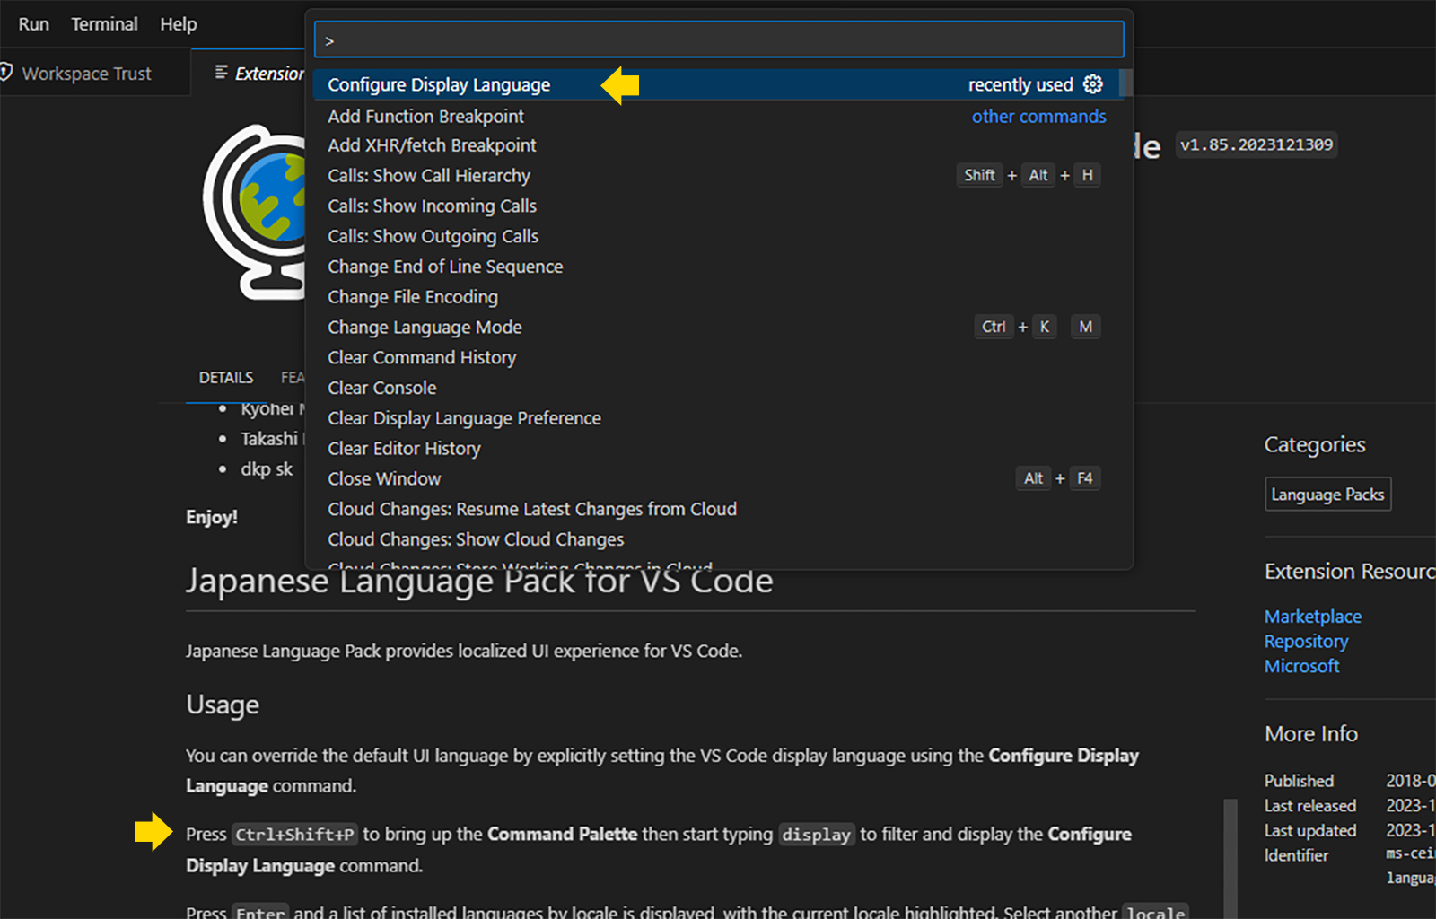Image resolution: width=1436 pixels, height=919 pixels.
Task: Run Configure Display Language command
Action: 715,84
